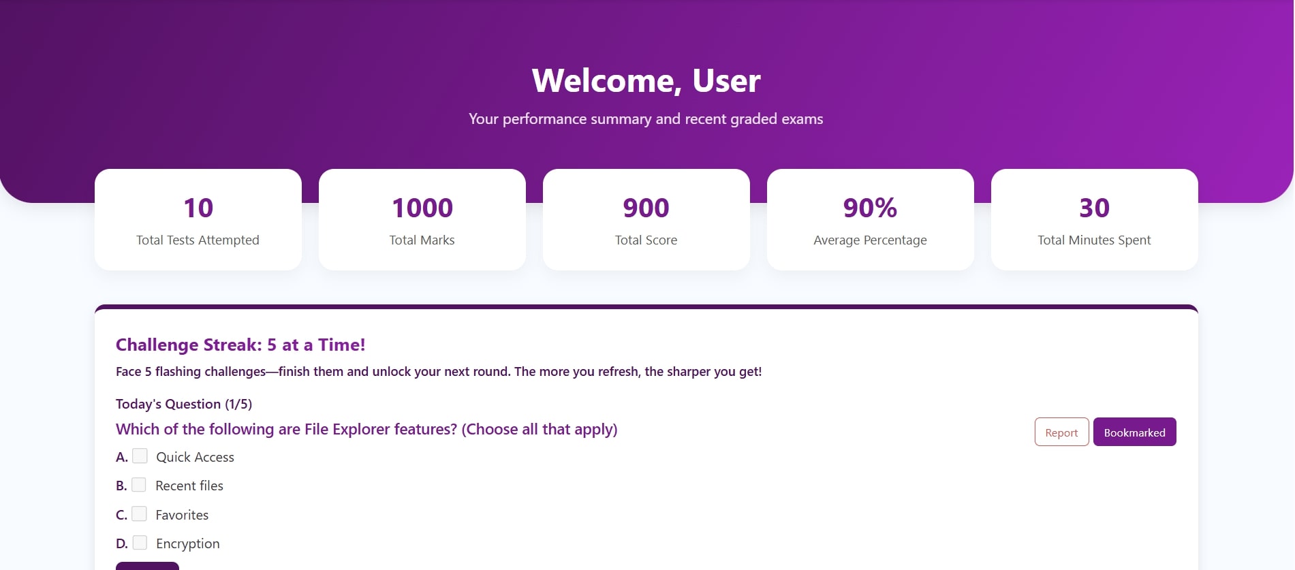1295x570 pixels.
Task: Open the Average Percentage card
Action: tap(871, 220)
